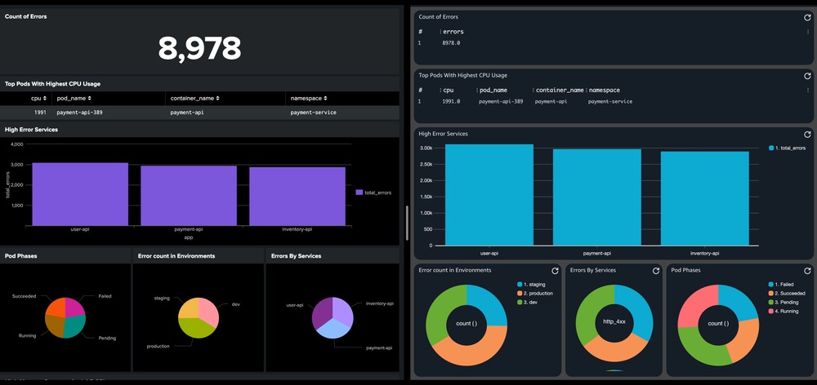Toggle the staging legend entry
This screenshot has height=385, width=817.
(534, 284)
